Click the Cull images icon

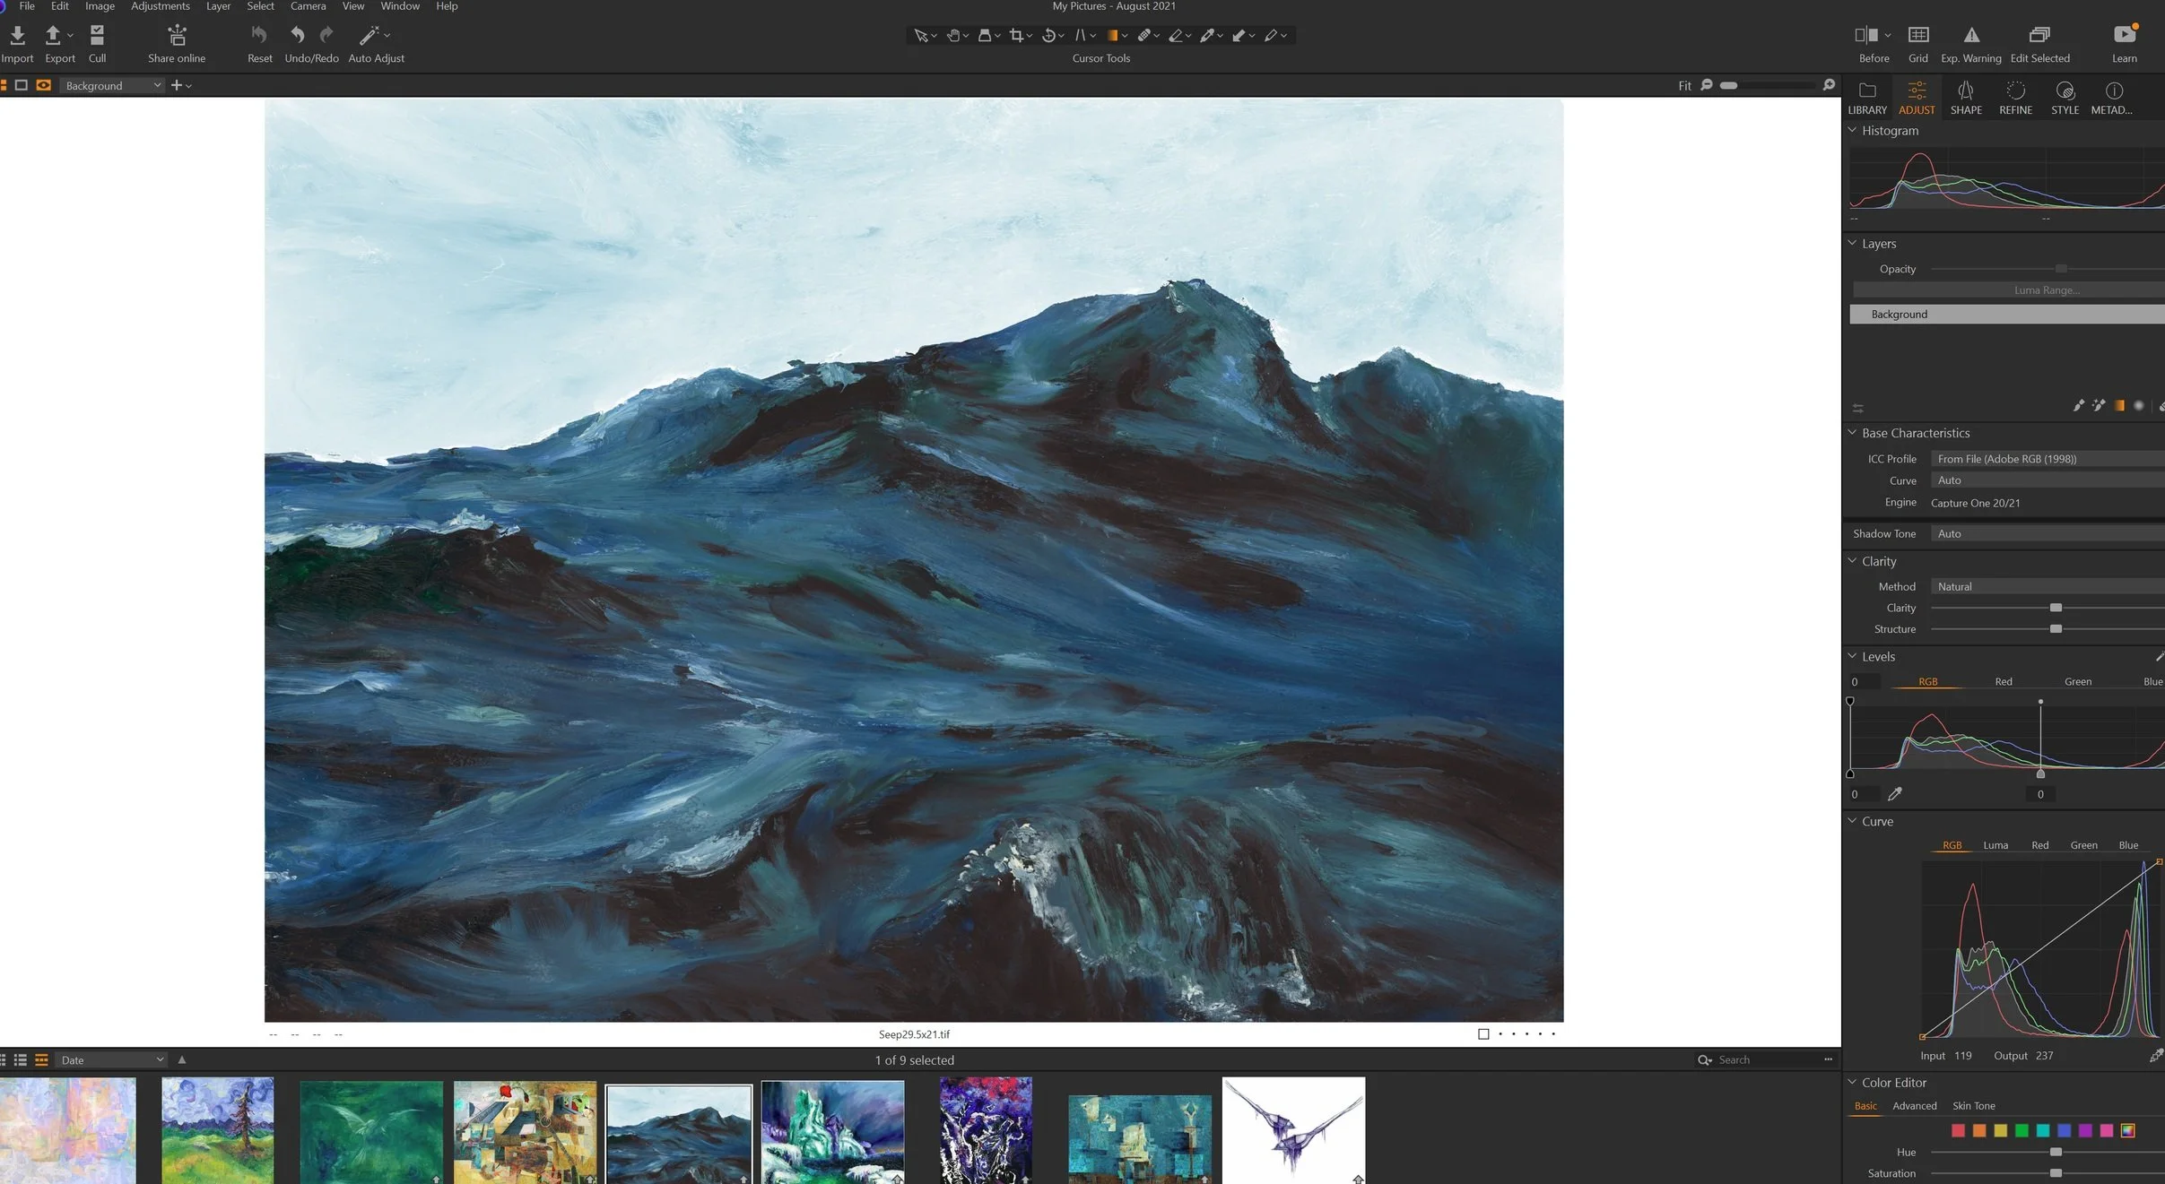tap(97, 35)
